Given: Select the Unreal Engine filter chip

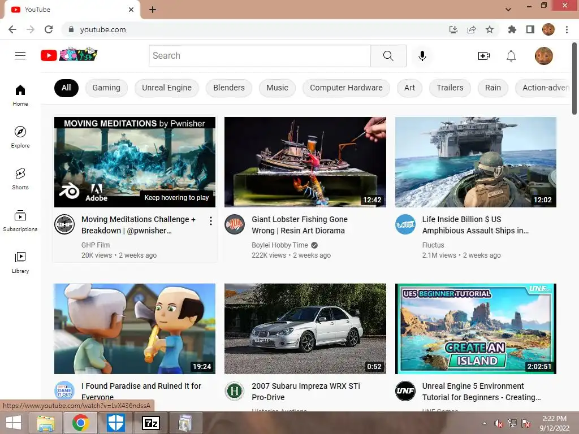Looking at the screenshot, I should pyautogui.click(x=167, y=88).
